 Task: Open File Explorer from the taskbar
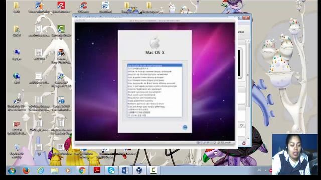click(55, 170)
